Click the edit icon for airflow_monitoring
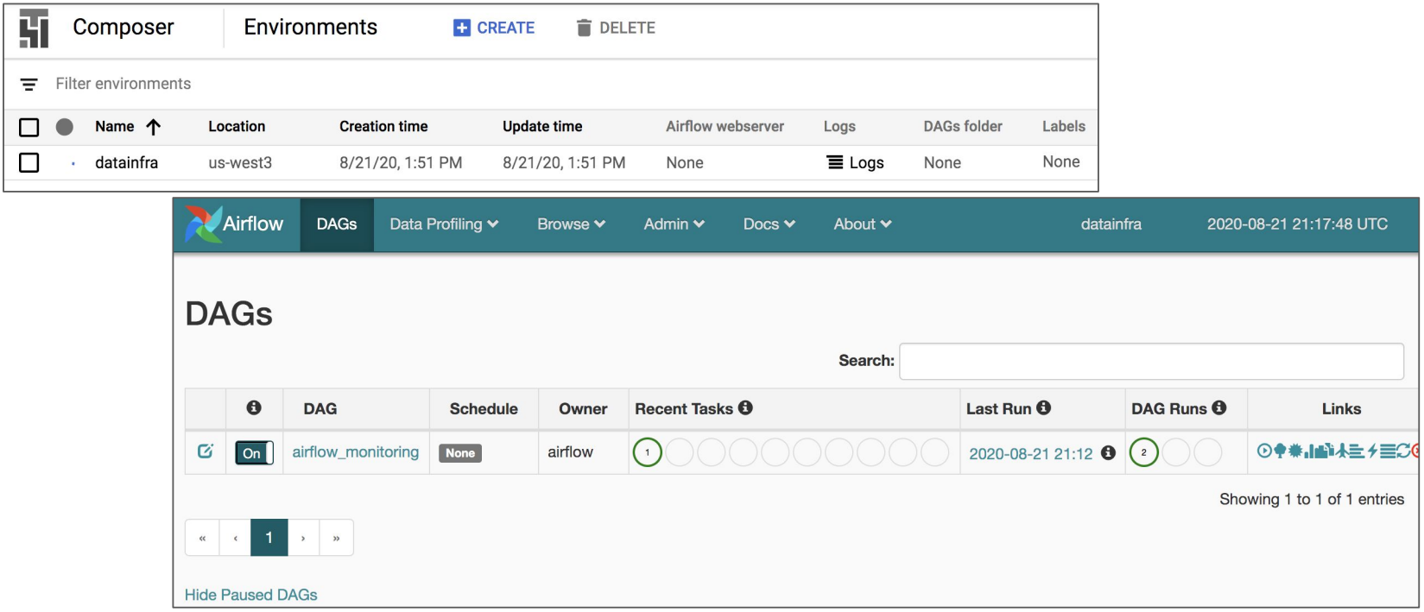The image size is (1424, 612). 206,451
